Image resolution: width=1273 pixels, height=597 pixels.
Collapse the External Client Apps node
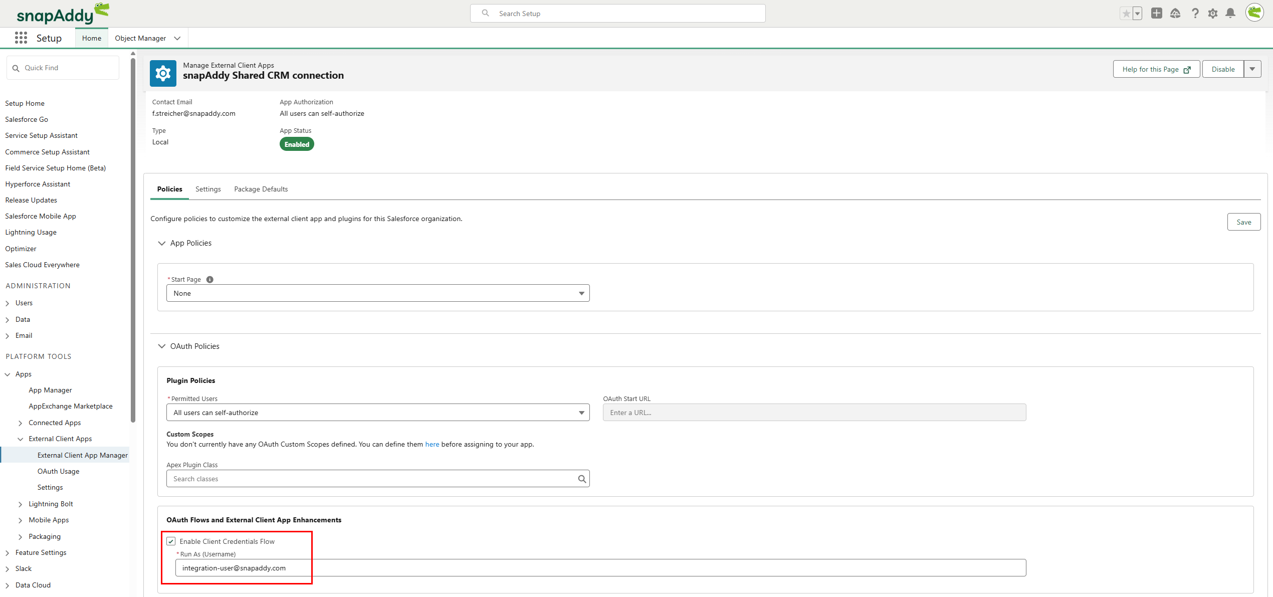coord(21,439)
